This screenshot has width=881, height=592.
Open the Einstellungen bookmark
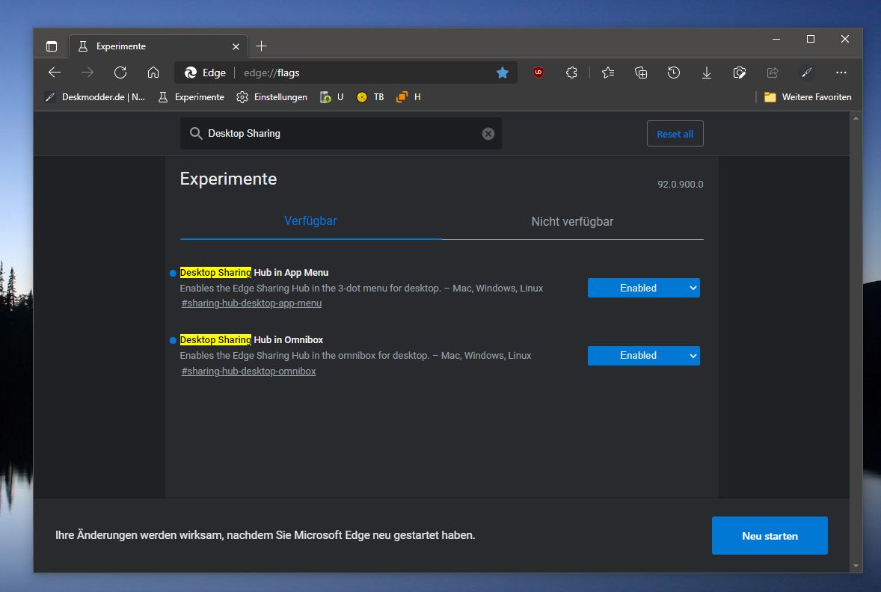[272, 97]
